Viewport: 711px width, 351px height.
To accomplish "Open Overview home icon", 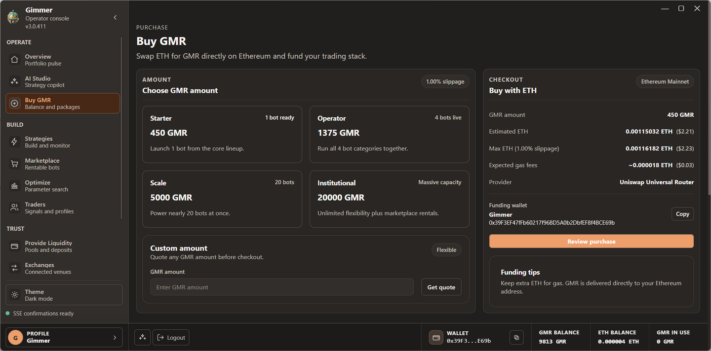I will 14,60.
